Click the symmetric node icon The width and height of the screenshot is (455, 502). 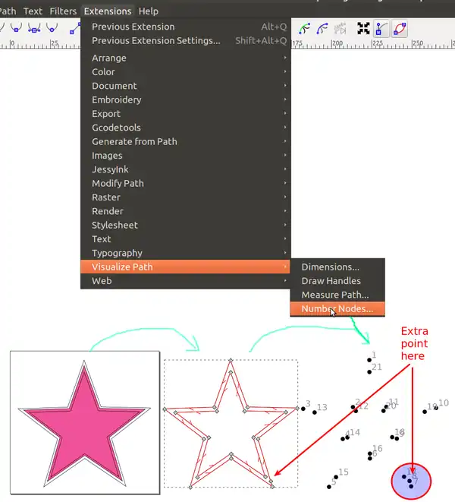point(33,28)
